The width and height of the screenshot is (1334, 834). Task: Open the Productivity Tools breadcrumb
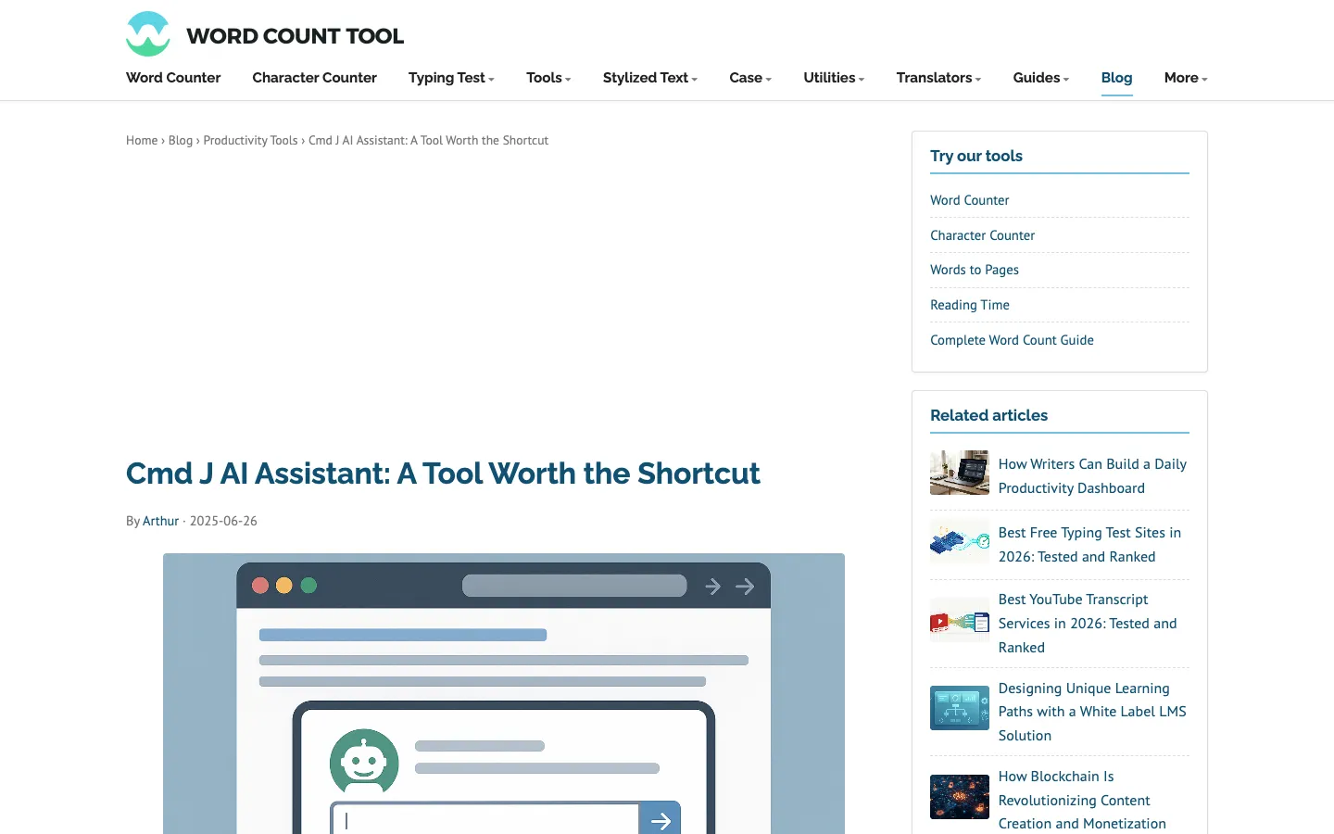pos(250,141)
